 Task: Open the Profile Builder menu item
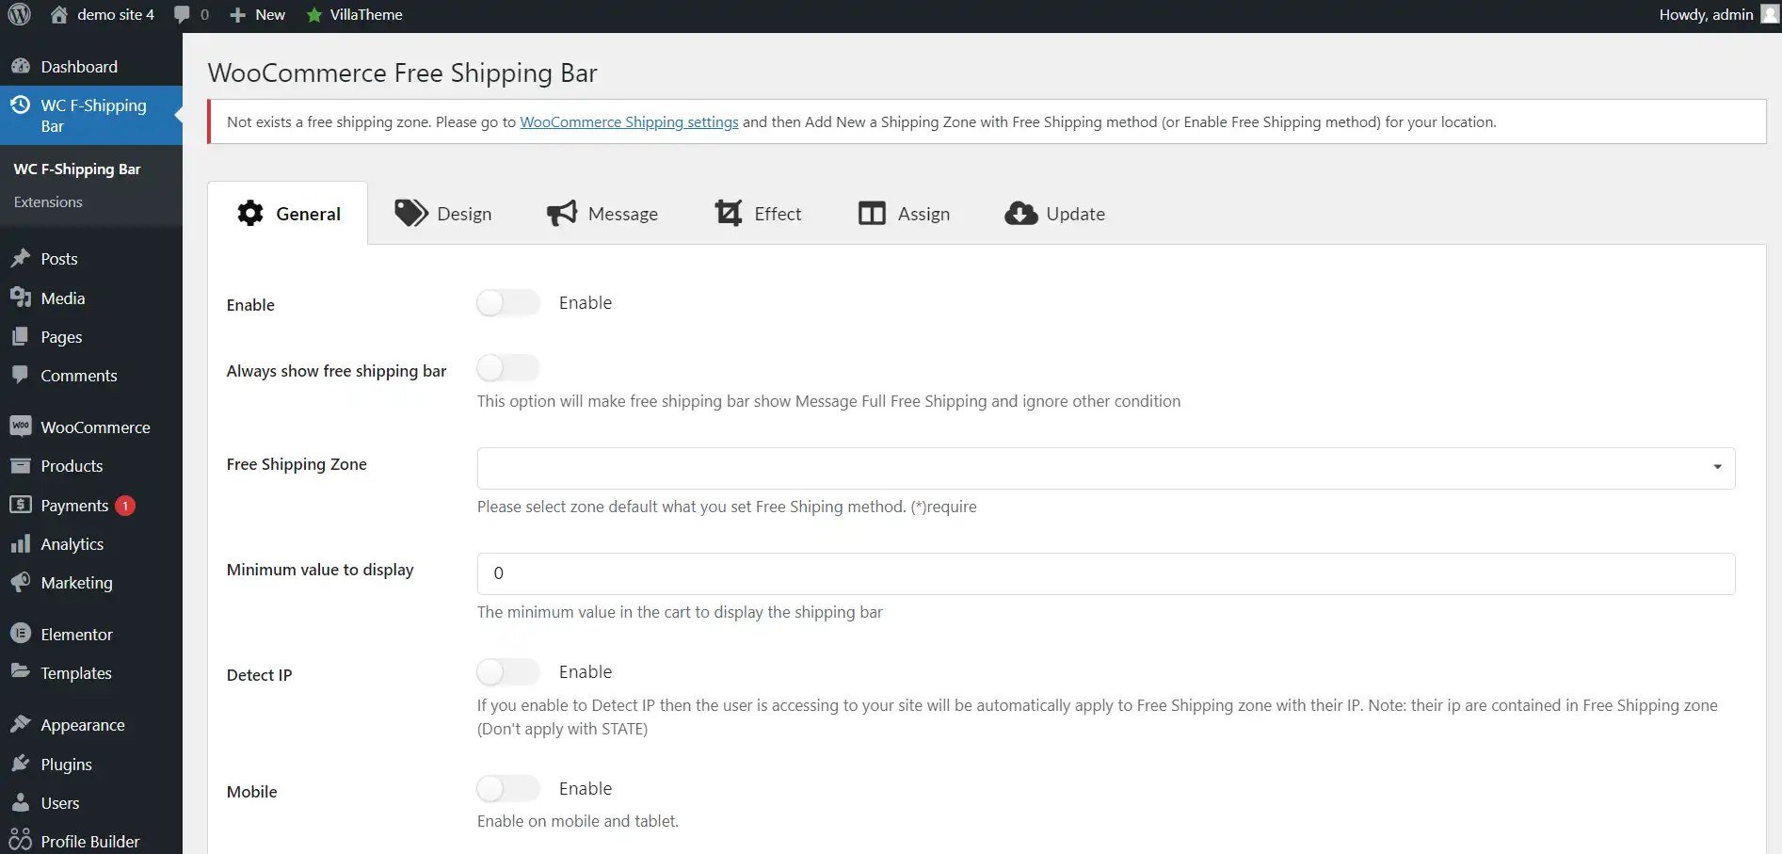click(x=91, y=840)
